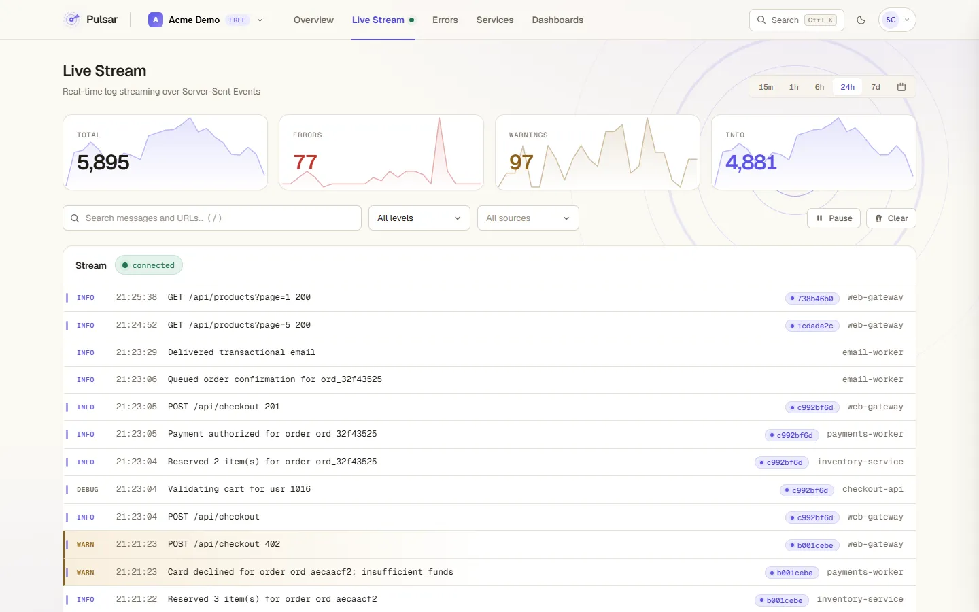The image size is (979, 612).
Task: Select the 24h time range
Action: [848, 87]
